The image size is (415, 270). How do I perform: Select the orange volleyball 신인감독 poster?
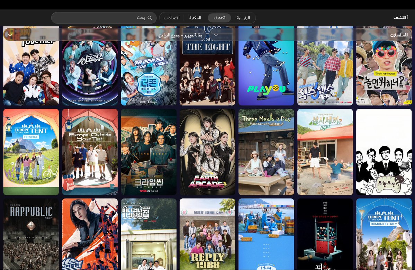click(x=90, y=234)
